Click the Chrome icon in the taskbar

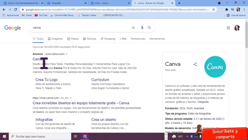tap(85, 136)
